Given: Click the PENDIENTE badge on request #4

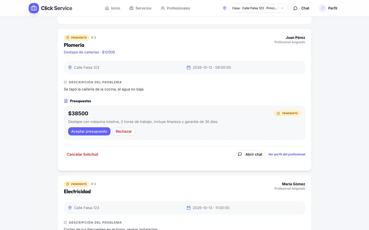Looking at the screenshot, I should 76,184.
